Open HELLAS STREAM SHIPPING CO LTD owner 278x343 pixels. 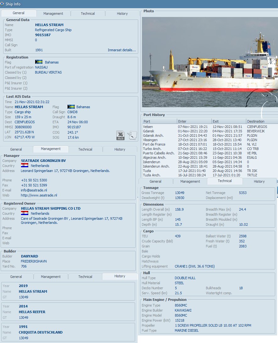click(51, 208)
